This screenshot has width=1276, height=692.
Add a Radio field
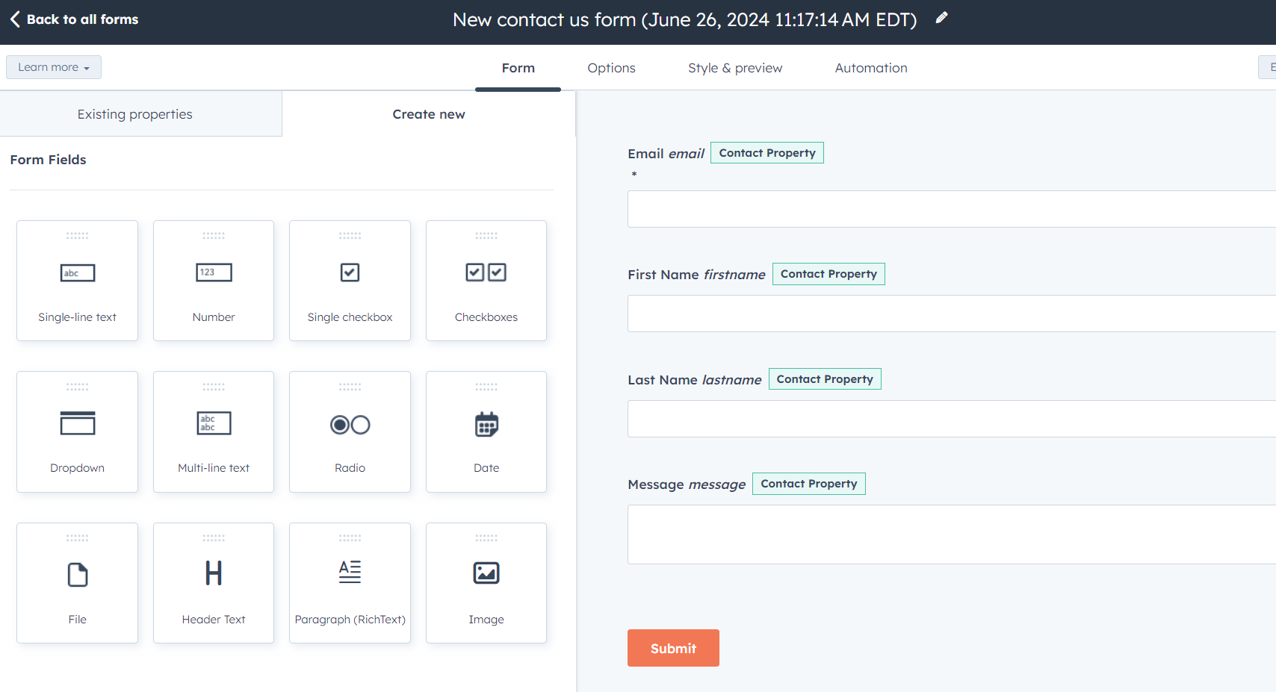[x=350, y=431]
